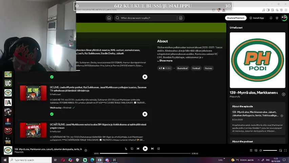Screen dimensions: 289x163
Task: Select the Basketball category chip
Action: coord(183,68)
